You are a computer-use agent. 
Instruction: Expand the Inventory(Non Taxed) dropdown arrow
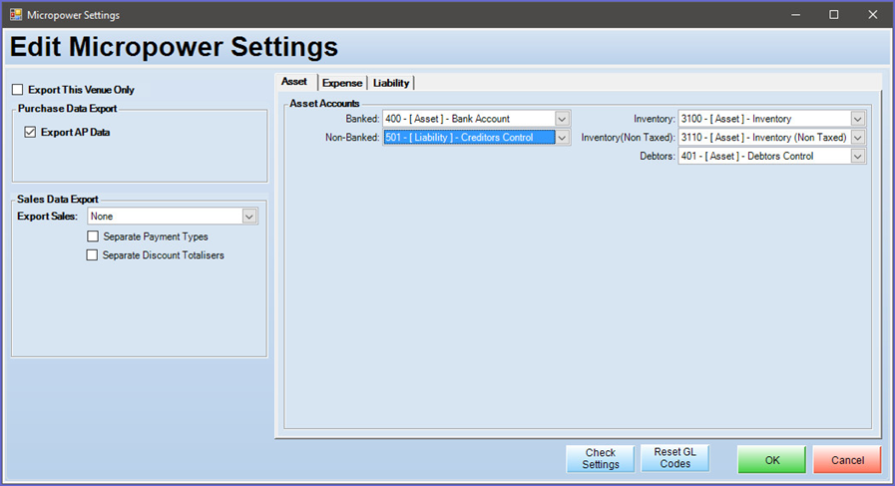click(x=858, y=138)
